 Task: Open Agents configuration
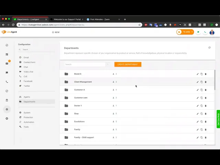(x=27, y=97)
